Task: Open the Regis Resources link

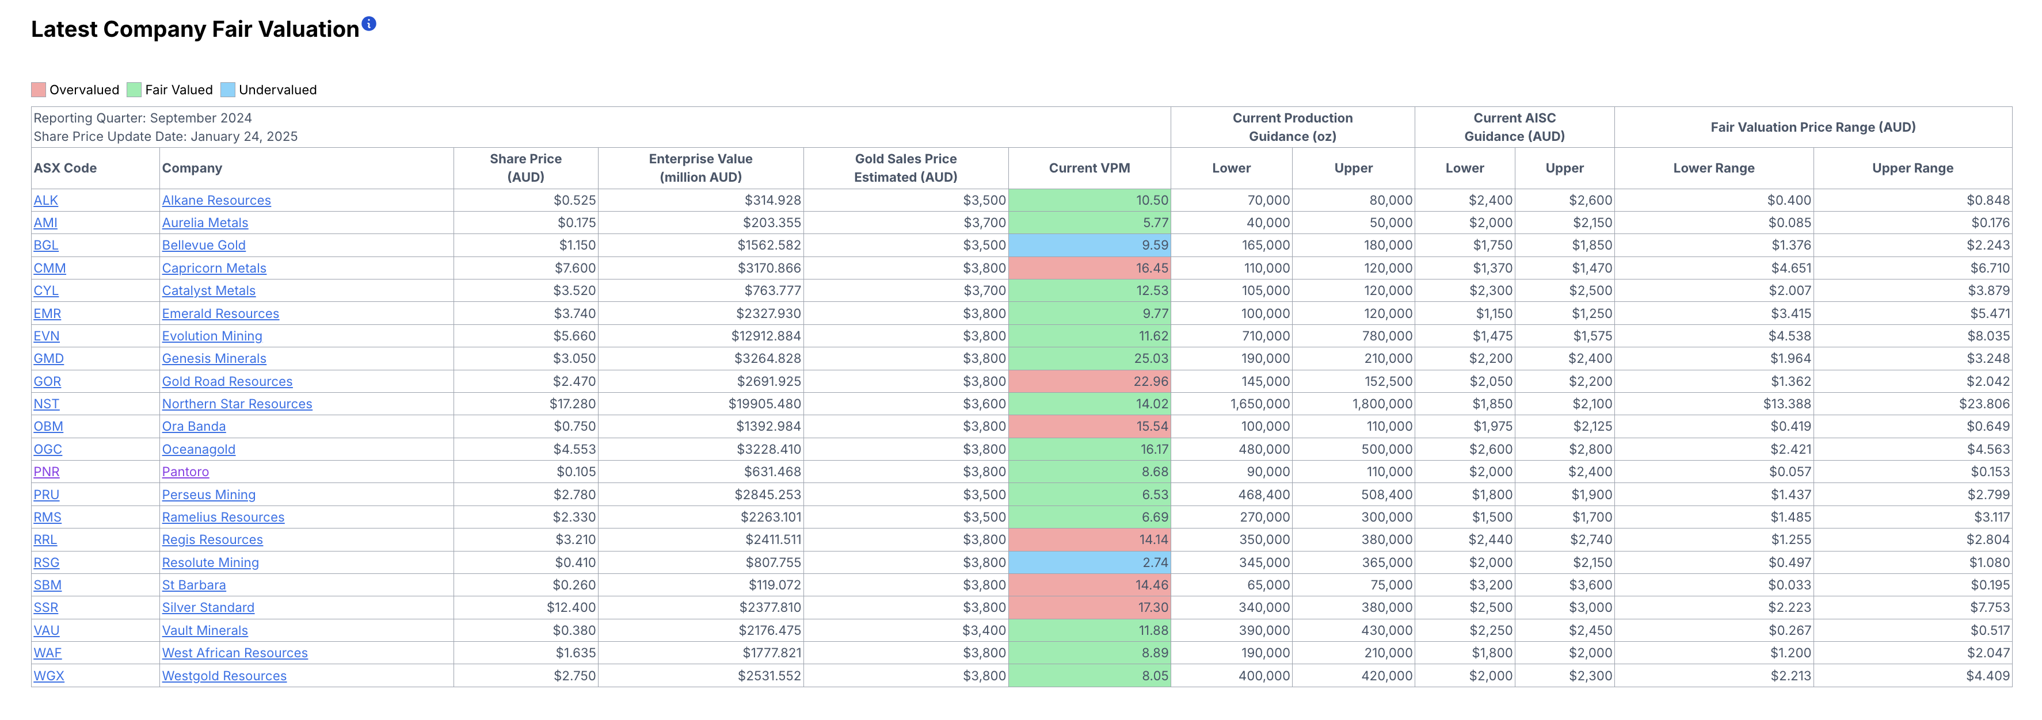Action: click(212, 539)
